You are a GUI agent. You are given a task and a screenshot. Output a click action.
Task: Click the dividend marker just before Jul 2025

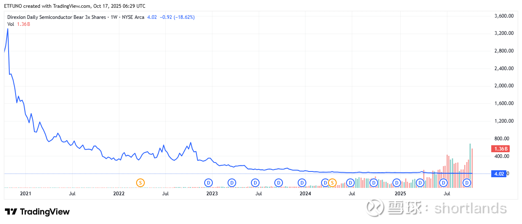[x=443, y=182]
